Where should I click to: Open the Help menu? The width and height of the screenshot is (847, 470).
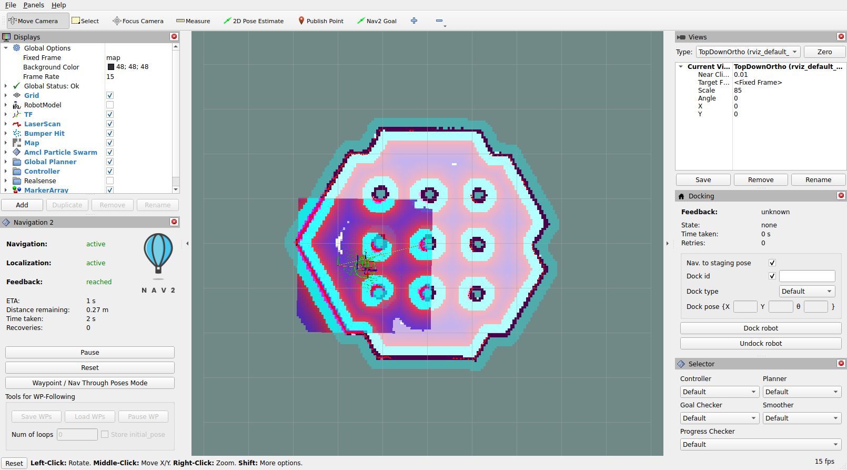[x=58, y=5]
